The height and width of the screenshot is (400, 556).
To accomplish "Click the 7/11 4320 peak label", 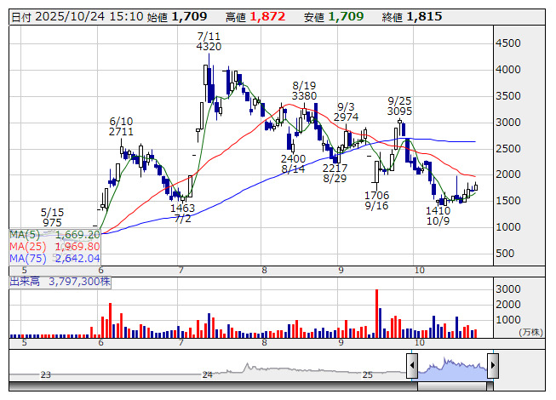I will coord(209,41).
